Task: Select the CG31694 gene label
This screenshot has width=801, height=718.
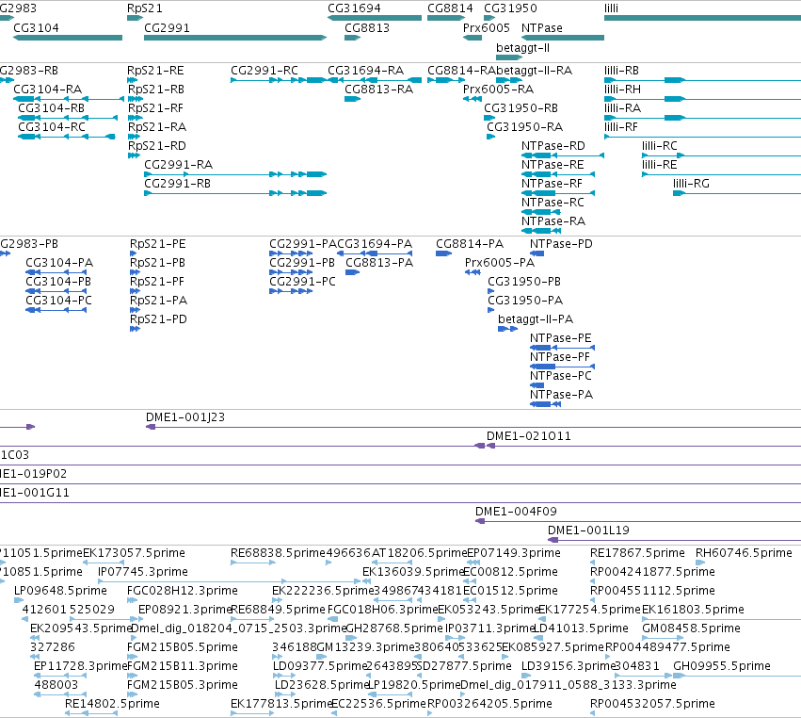Action: (x=354, y=8)
